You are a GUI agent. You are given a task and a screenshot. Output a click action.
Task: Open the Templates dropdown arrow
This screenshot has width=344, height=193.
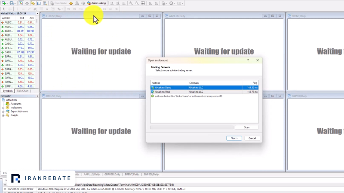pos(182,3)
